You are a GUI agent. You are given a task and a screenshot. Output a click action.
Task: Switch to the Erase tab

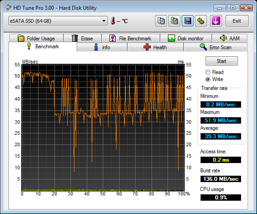[x=82, y=39]
